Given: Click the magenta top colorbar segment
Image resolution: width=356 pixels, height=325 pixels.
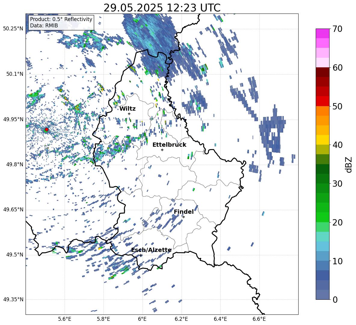Looking at the screenshot, I should 322,34.
